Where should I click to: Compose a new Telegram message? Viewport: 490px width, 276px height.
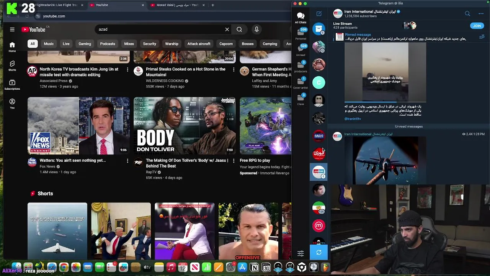click(x=319, y=14)
